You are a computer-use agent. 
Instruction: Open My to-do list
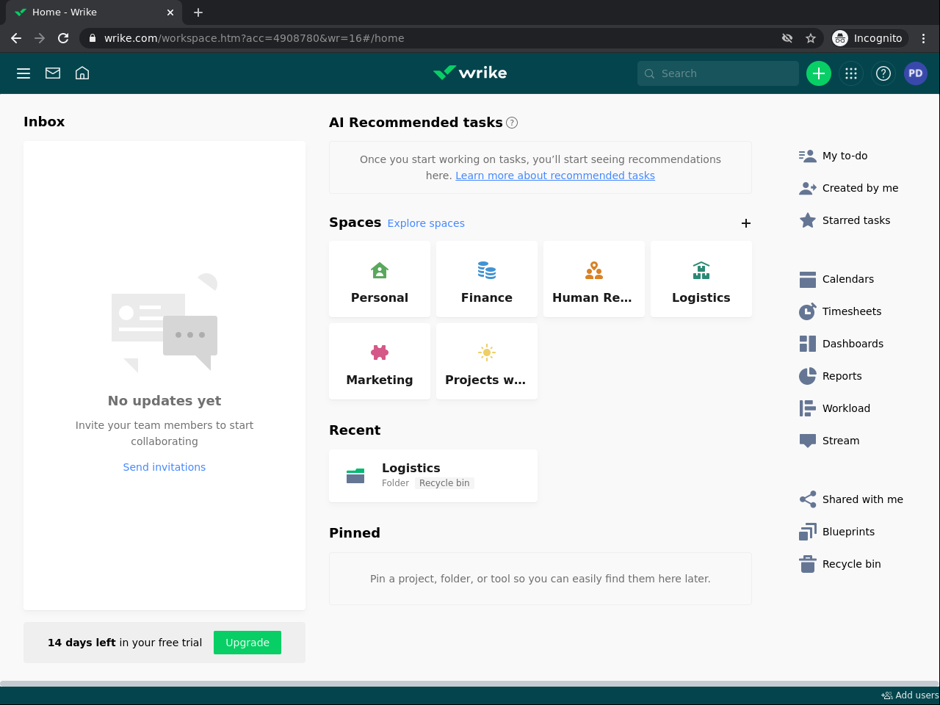tap(834, 156)
